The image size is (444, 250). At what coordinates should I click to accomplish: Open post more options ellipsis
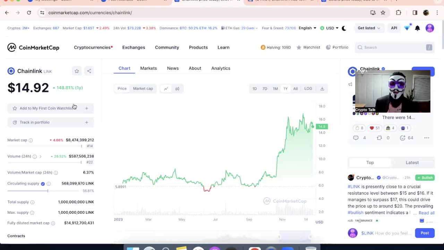pos(427,138)
